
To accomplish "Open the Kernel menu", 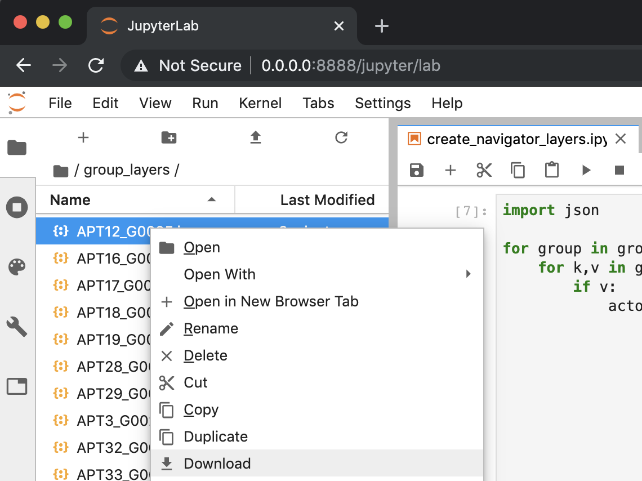I will coord(260,103).
